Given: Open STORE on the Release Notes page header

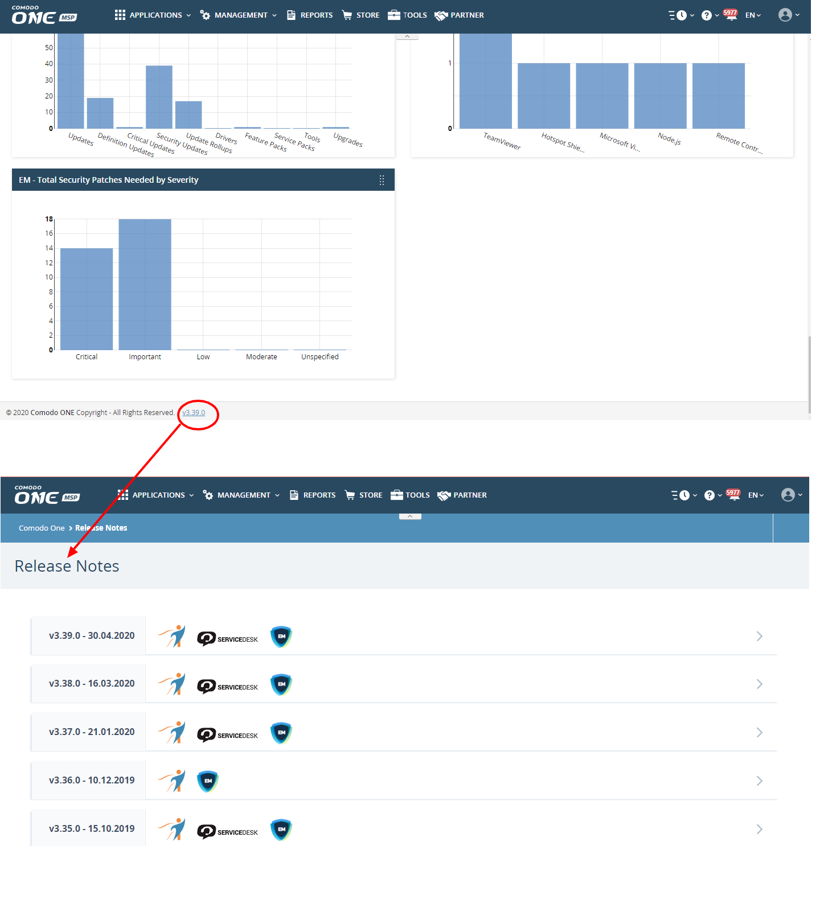Looking at the screenshot, I should [x=363, y=495].
